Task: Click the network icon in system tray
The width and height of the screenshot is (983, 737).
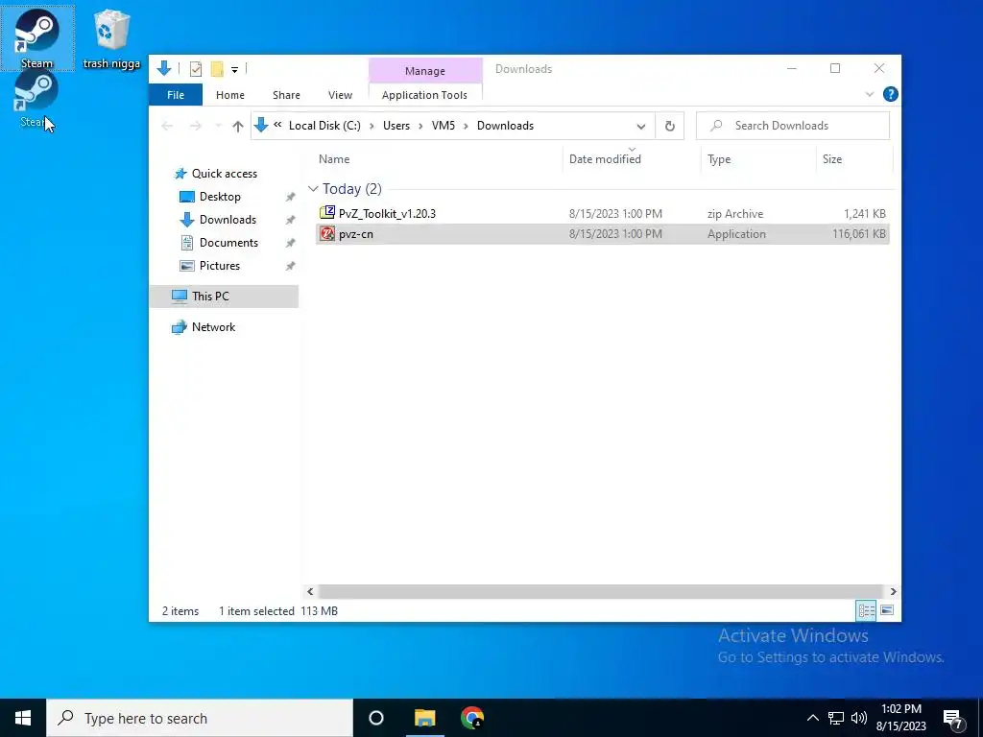Action: click(x=836, y=718)
